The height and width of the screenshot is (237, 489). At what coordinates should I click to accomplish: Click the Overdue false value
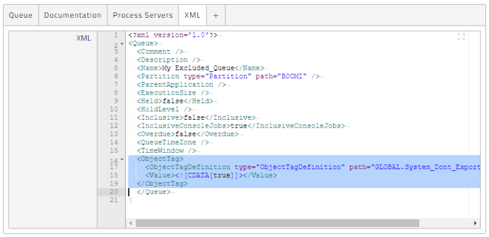click(186, 134)
